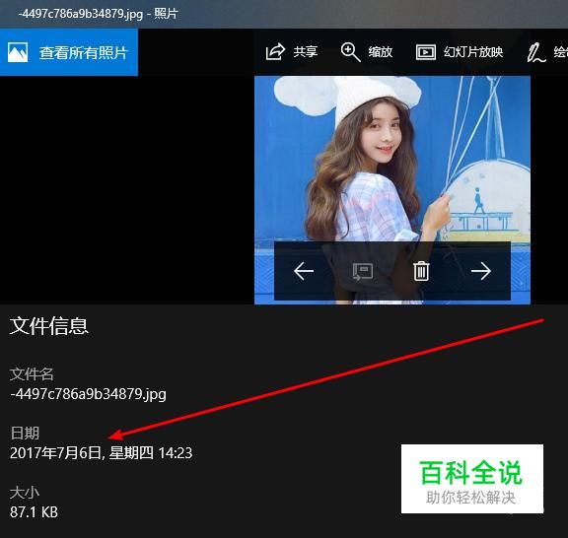Viewport: 568px width, 538px height.
Task: Click the magnifier zoom icon
Action: click(x=350, y=52)
